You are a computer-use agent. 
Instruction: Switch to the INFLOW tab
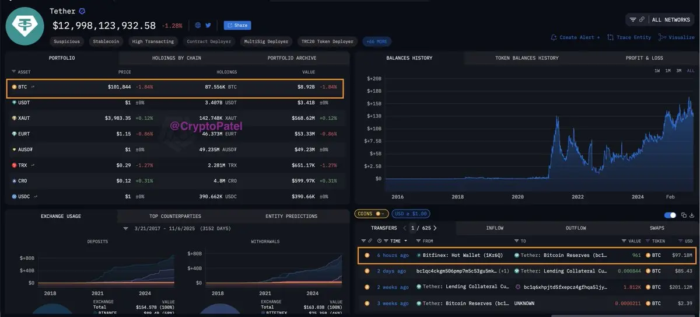click(495, 228)
